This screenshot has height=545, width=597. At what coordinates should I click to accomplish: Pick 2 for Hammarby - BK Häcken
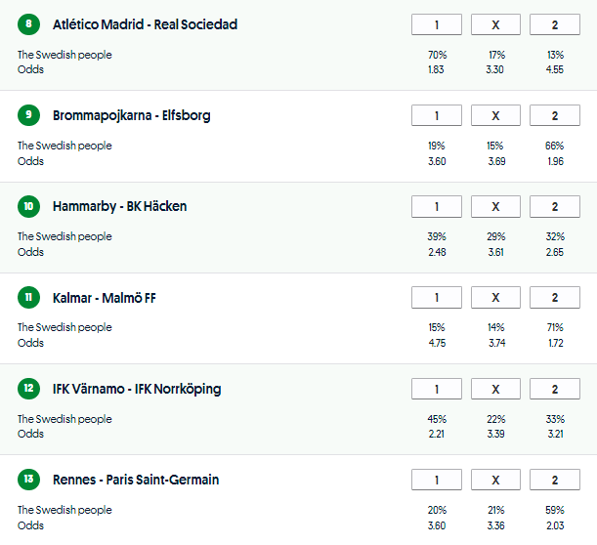[554, 206]
